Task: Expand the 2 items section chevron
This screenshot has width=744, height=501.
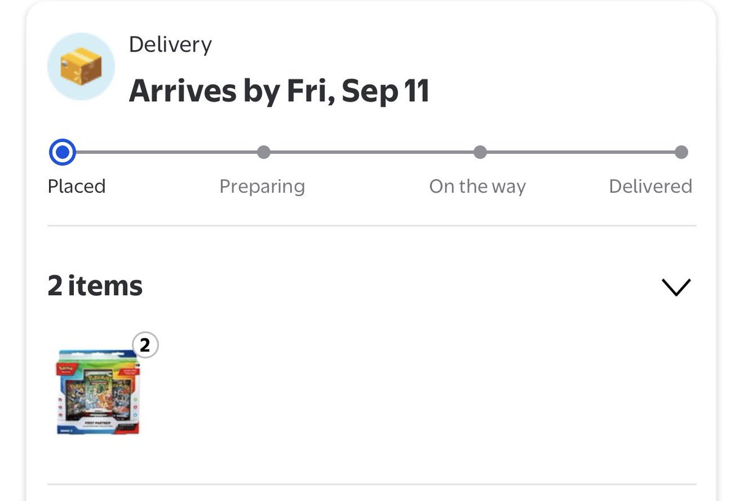Action: point(676,286)
